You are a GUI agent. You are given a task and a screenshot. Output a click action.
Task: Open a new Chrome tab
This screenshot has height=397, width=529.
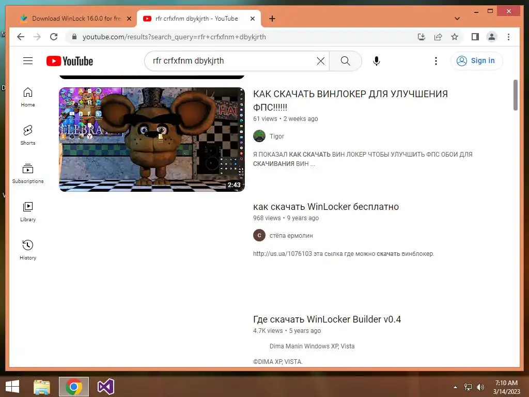click(x=272, y=19)
